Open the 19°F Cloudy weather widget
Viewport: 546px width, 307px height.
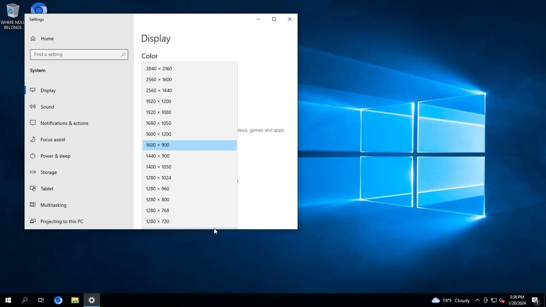[x=450, y=301]
